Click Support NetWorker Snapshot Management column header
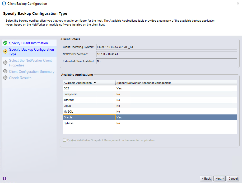 point(144,83)
